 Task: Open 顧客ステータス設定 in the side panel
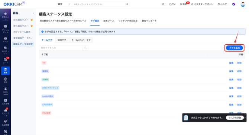[x=23, y=44]
